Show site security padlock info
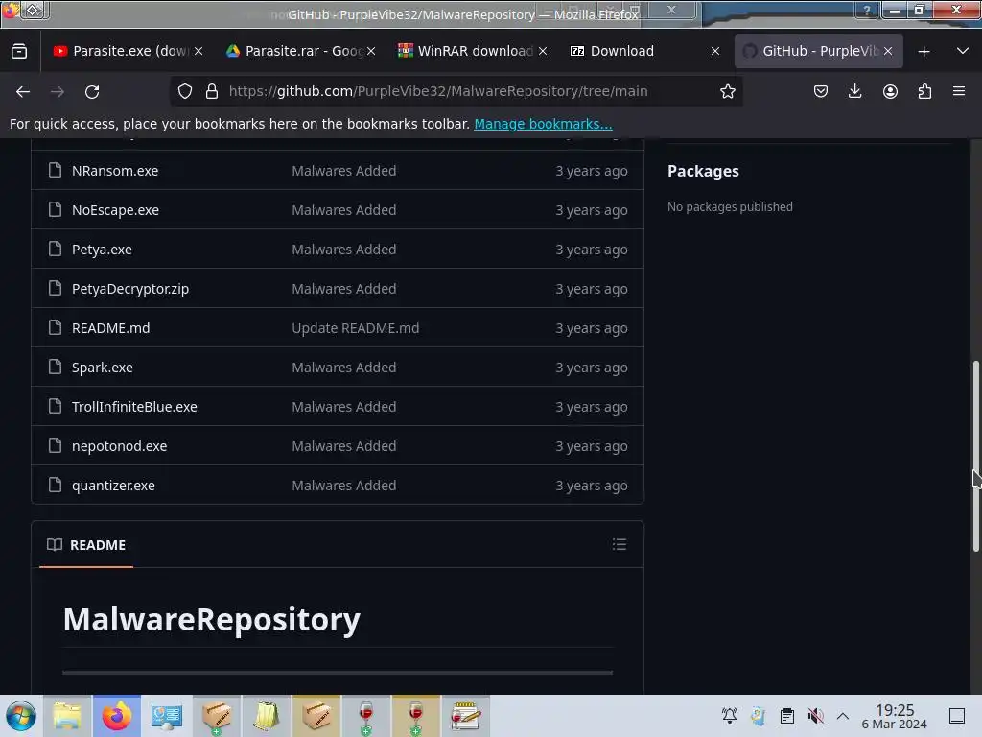Image resolution: width=982 pixels, height=737 pixels. click(x=212, y=91)
